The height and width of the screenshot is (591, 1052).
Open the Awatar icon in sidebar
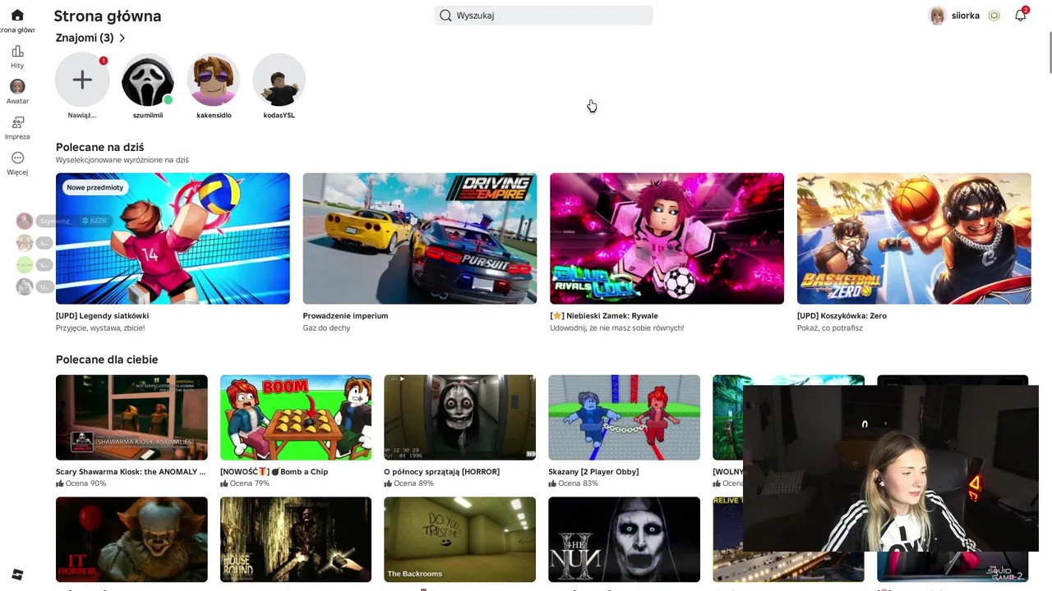17,86
